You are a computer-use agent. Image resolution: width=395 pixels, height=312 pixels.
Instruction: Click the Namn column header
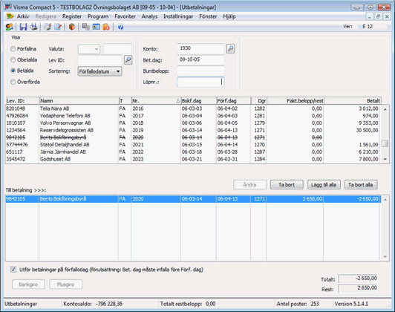(x=79, y=101)
